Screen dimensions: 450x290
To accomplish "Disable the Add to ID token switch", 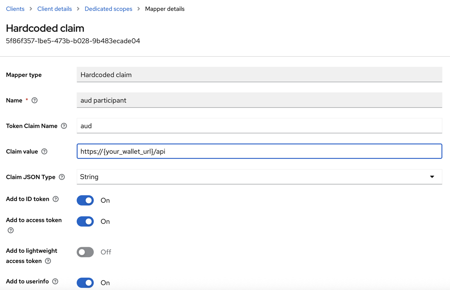I will (x=85, y=200).
